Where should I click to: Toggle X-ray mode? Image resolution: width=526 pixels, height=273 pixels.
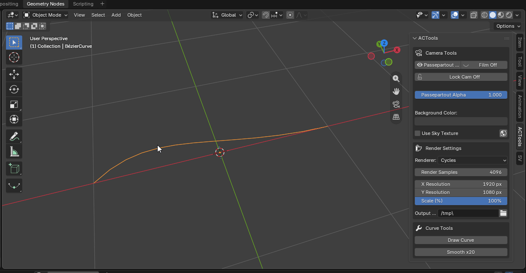pos(474,15)
